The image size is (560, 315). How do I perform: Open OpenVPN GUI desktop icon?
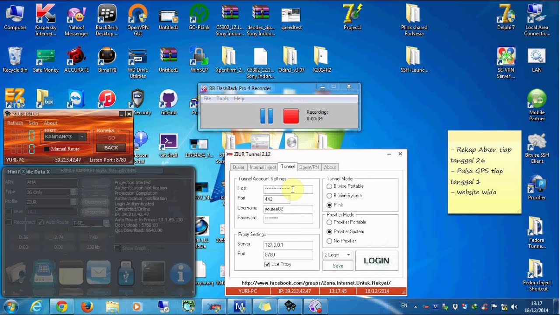pyautogui.click(x=138, y=20)
